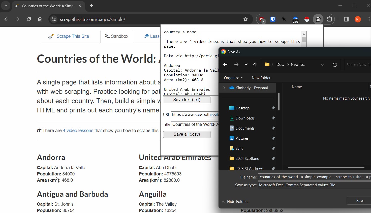Sort files by Name column
The width and height of the screenshot is (371, 213).
297,87
